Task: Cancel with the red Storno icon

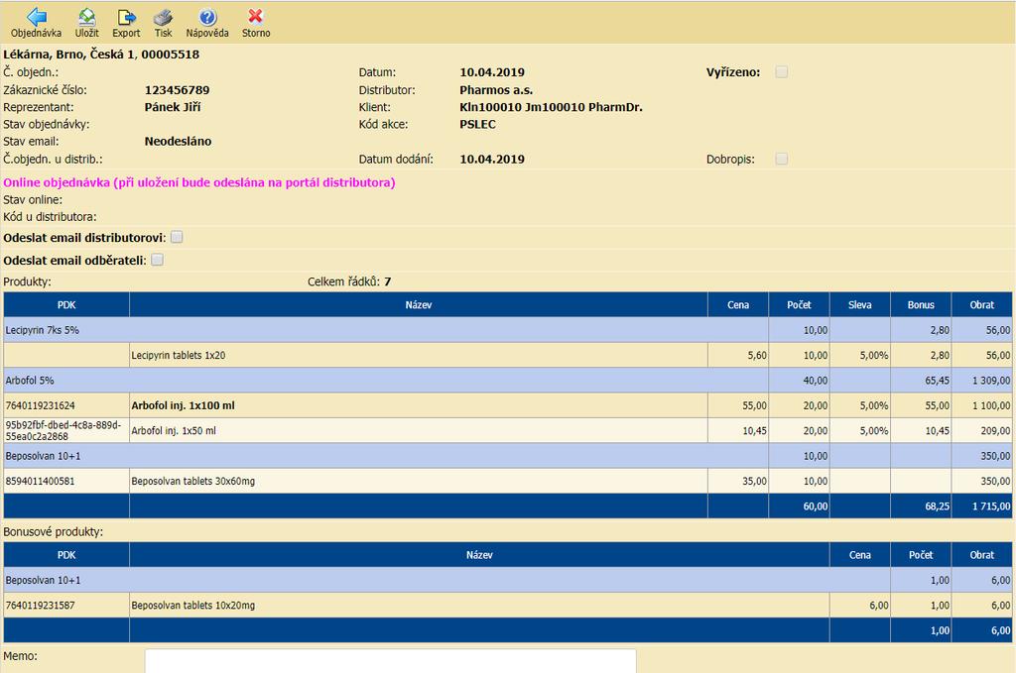Action: [256, 16]
